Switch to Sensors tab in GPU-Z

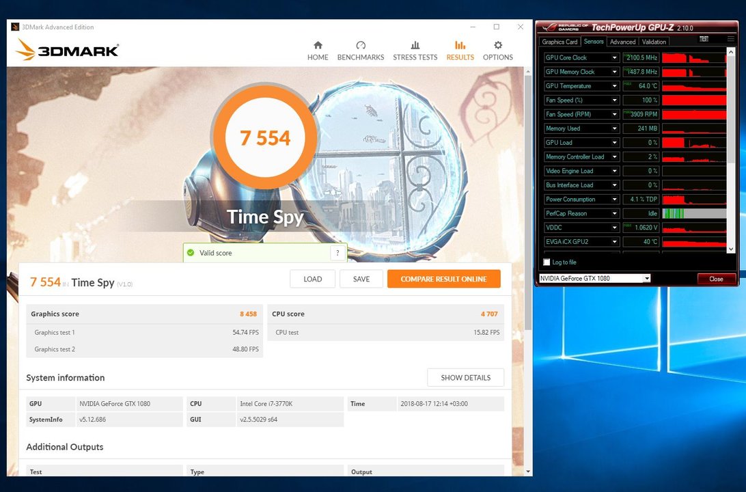point(594,42)
